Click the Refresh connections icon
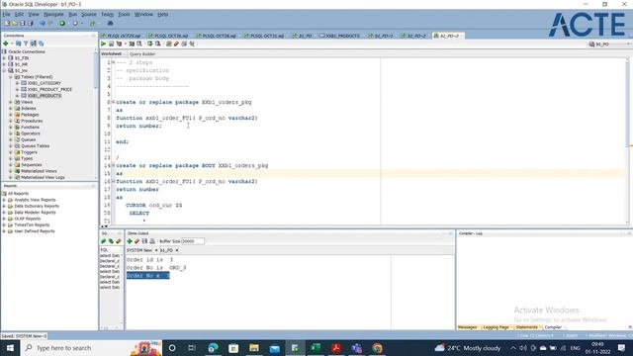Viewport: 633px width, 356px height. (x=18, y=44)
